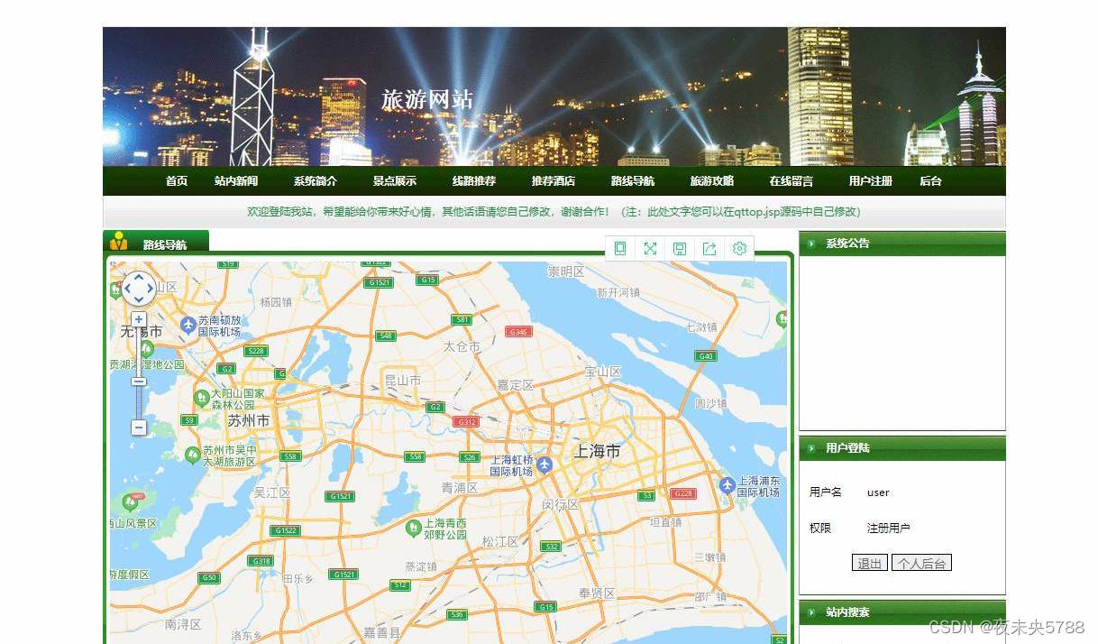Pan the map west using the compass left arrow

coord(127,289)
